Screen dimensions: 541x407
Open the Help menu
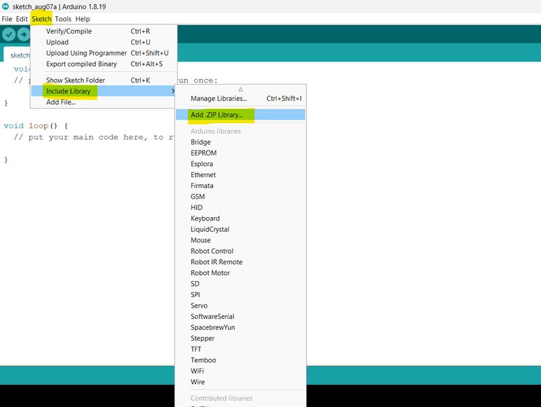click(x=83, y=19)
